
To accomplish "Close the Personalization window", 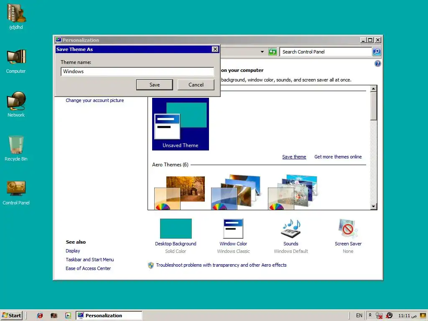I will coord(377,40).
